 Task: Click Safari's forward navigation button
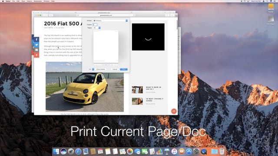click(47, 16)
